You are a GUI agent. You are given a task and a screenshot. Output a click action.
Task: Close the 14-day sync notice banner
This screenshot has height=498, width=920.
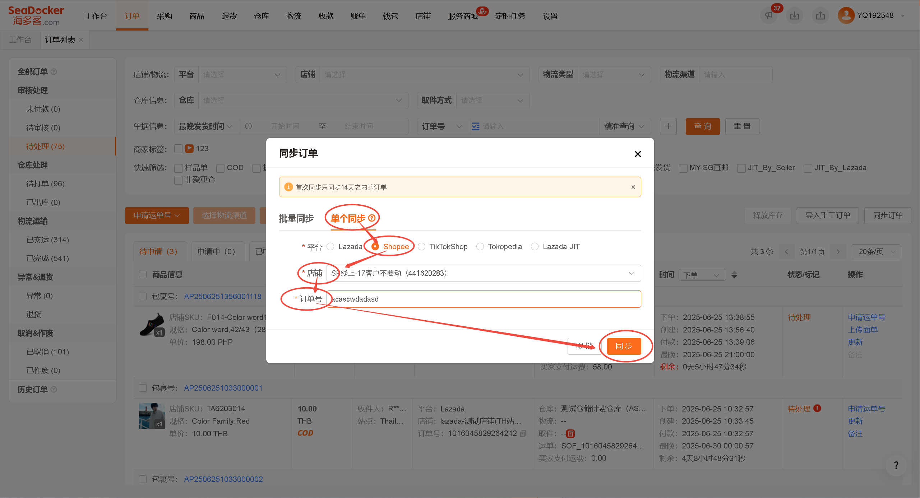[633, 187]
